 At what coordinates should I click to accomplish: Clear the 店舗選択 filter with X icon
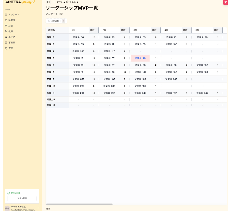[49, 21]
